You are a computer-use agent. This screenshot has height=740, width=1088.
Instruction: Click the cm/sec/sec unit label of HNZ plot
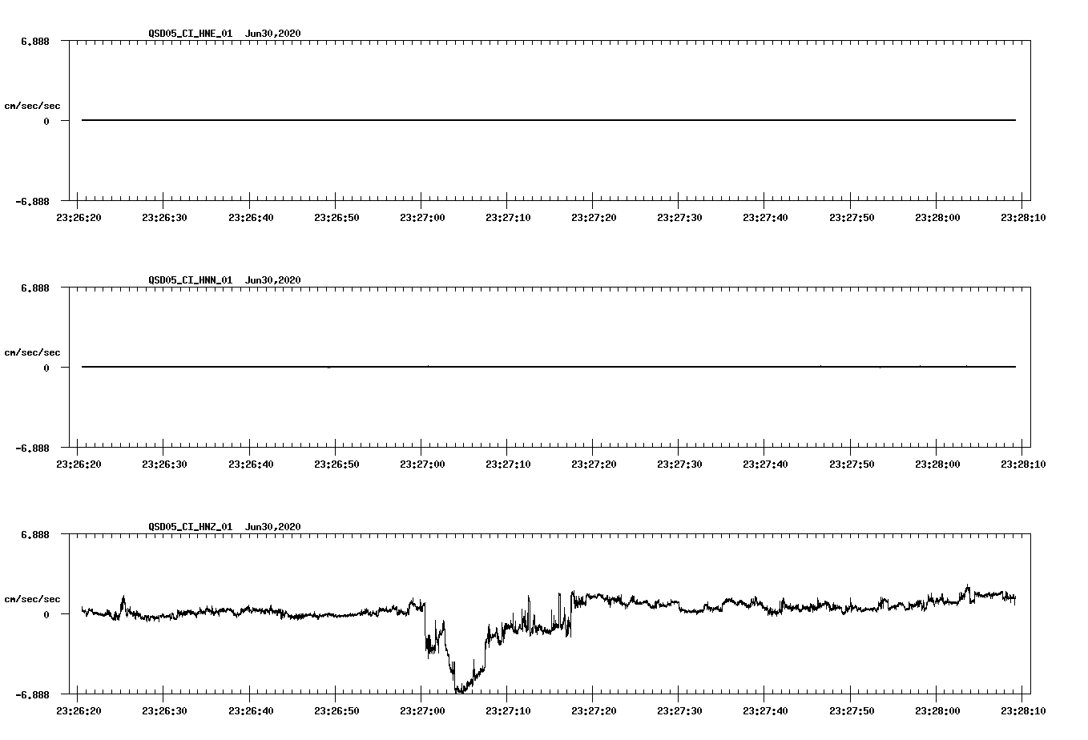tap(32, 599)
